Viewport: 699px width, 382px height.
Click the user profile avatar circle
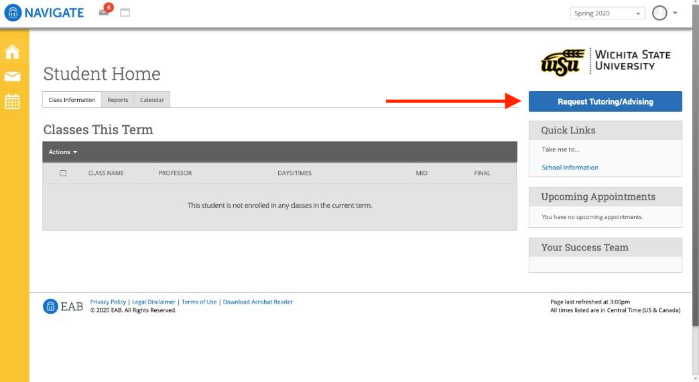click(659, 13)
